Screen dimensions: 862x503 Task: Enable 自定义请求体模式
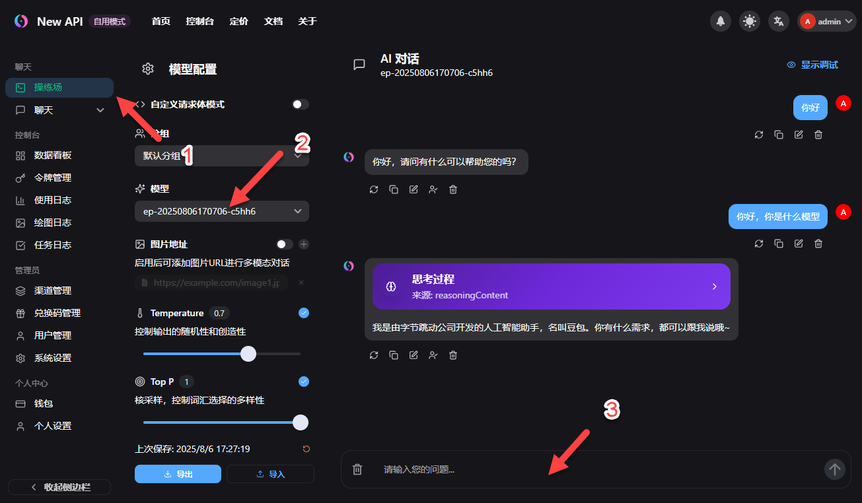(x=299, y=104)
